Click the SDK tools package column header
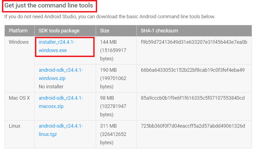 (59, 31)
